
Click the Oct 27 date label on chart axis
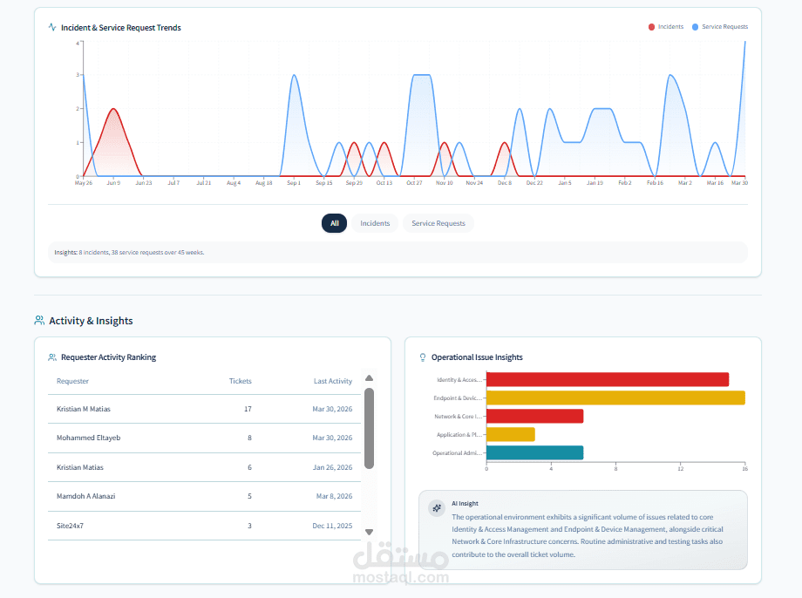coord(414,182)
